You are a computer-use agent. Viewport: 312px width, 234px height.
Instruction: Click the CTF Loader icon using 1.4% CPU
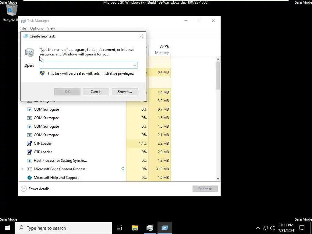(30, 144)
